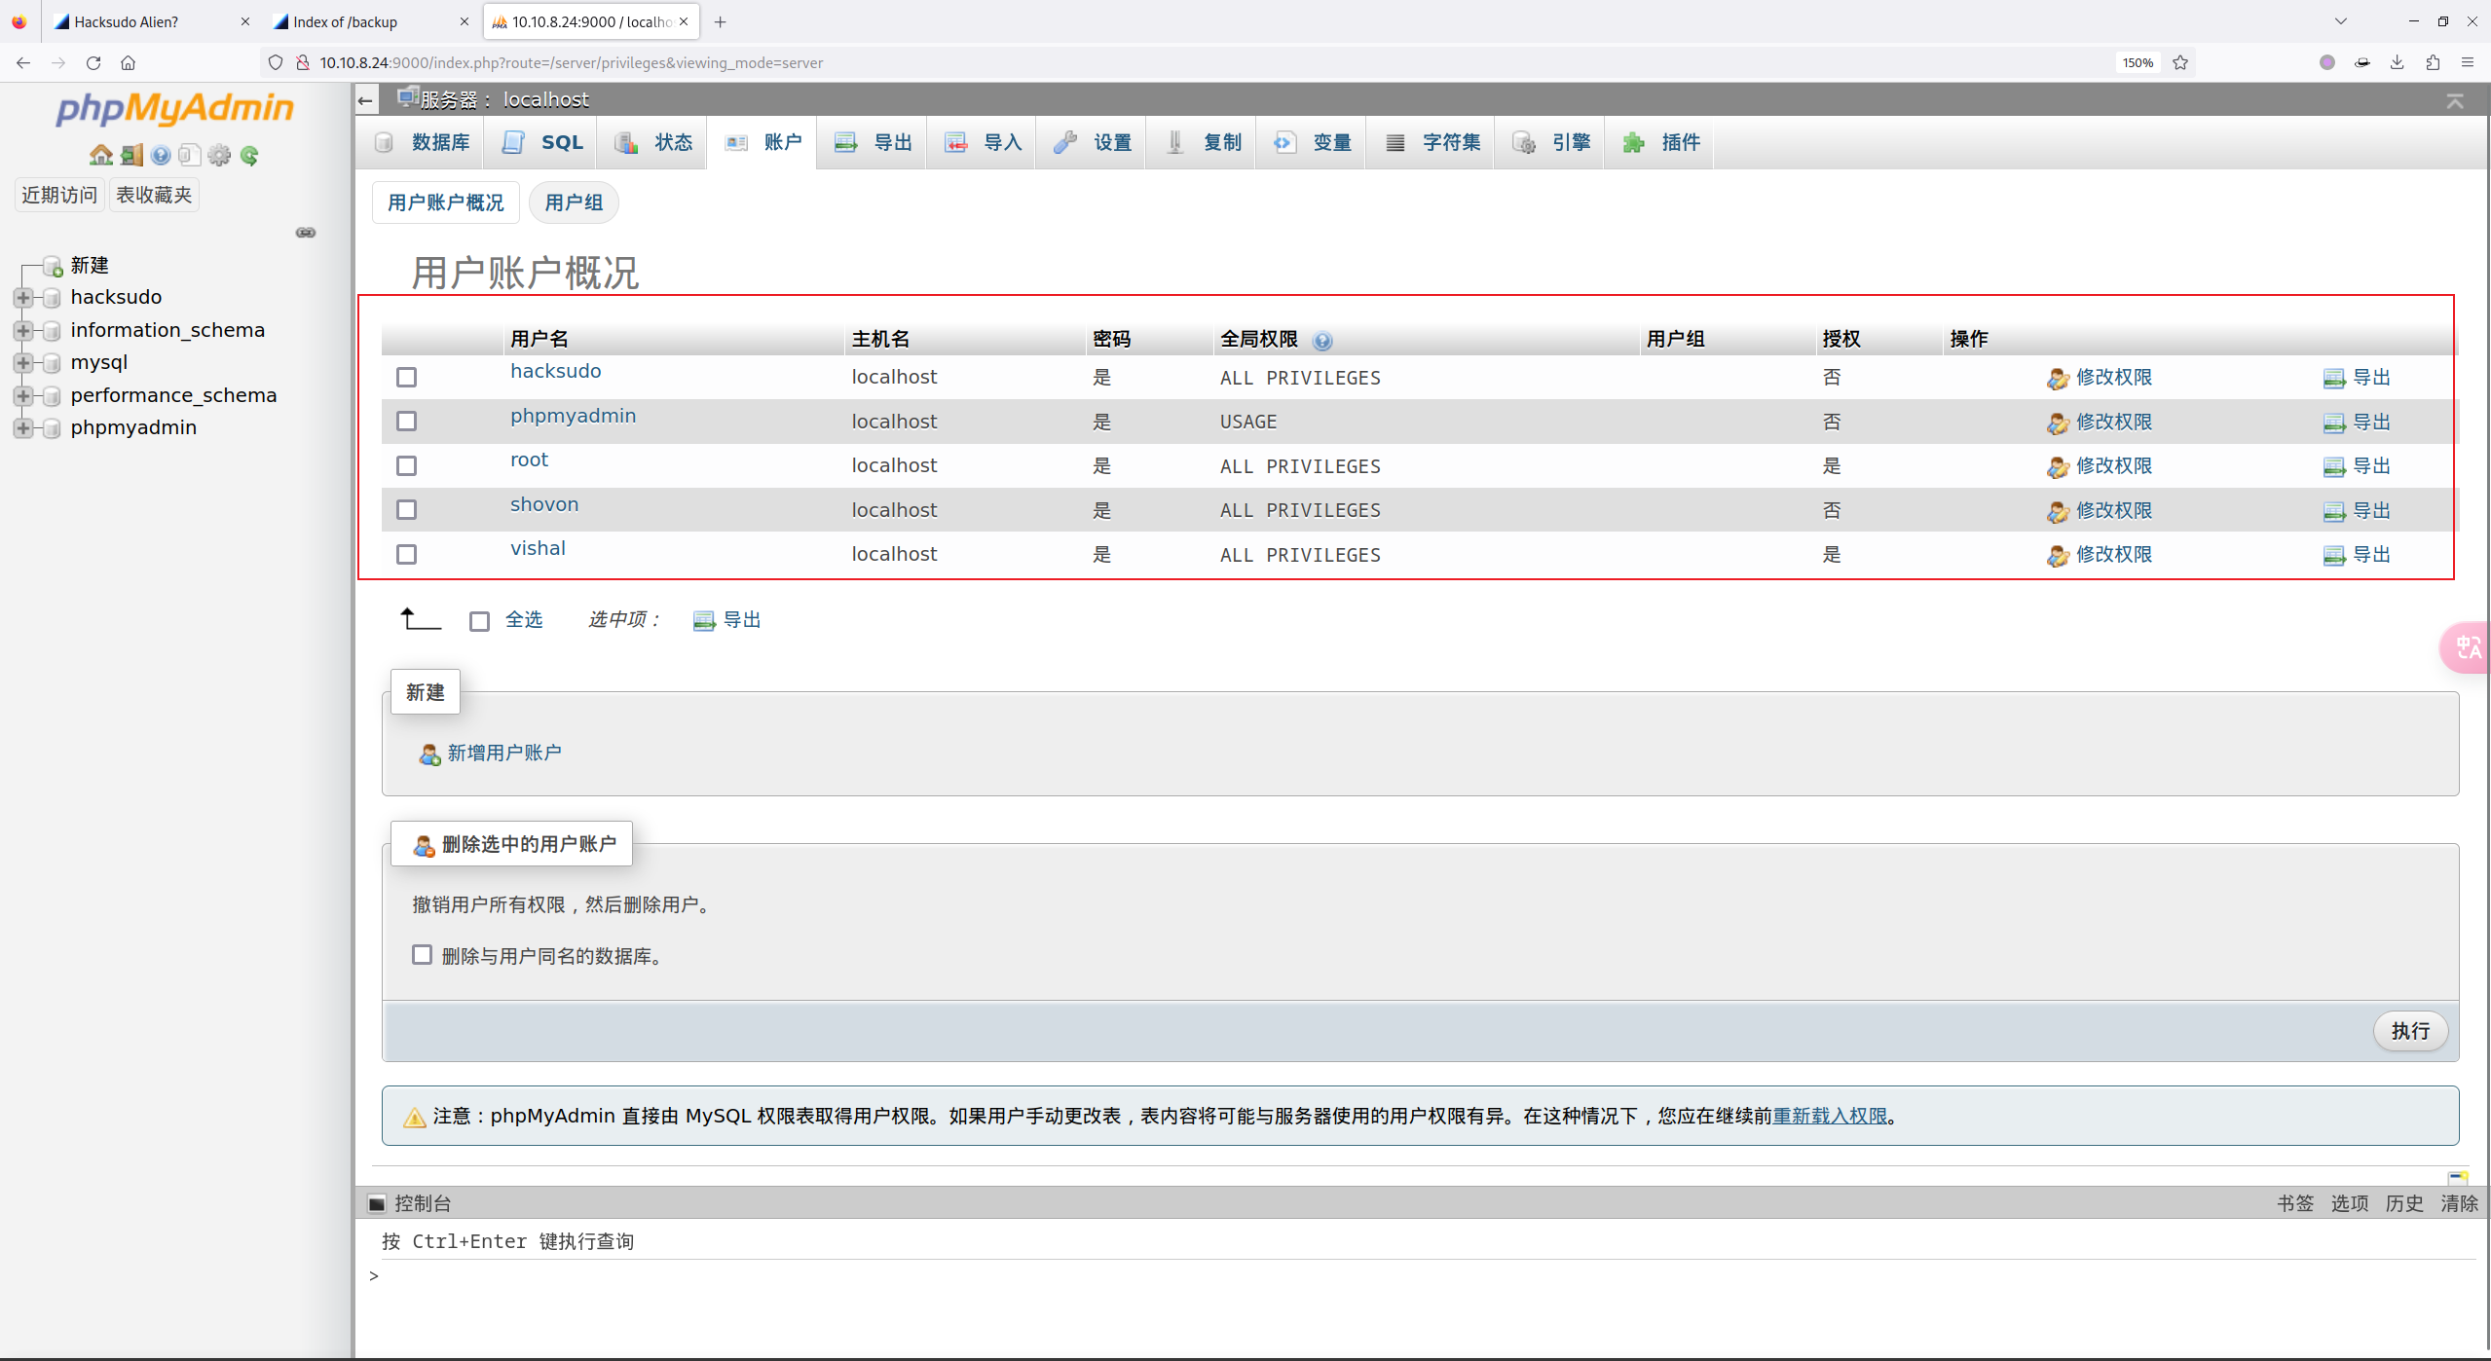The width and height of the screenshot is (2491, 1361).
Task: Click the 全局权限 help question-mark icon
Action: 1322,341
